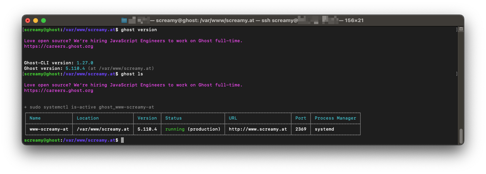Click the /var/www/screamy.at location table cell
Viewport: 486px width, 174px height.
tap(103, 129)
